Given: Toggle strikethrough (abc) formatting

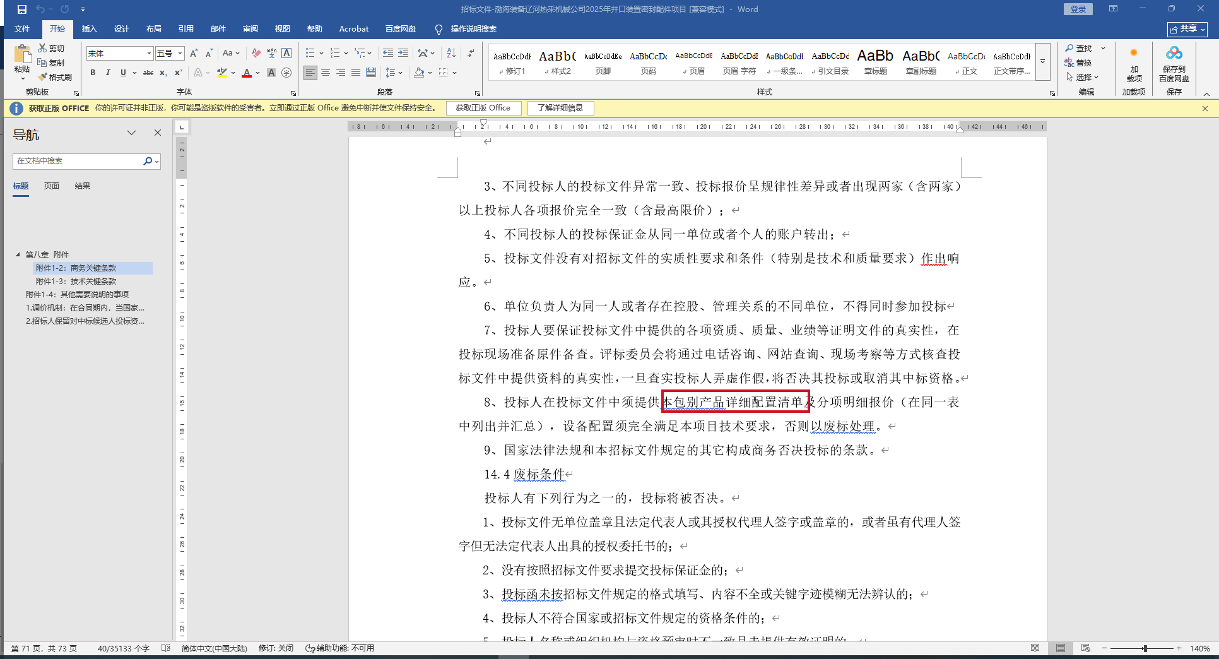Looking at the screenshot, I should (x=148, y=73).
